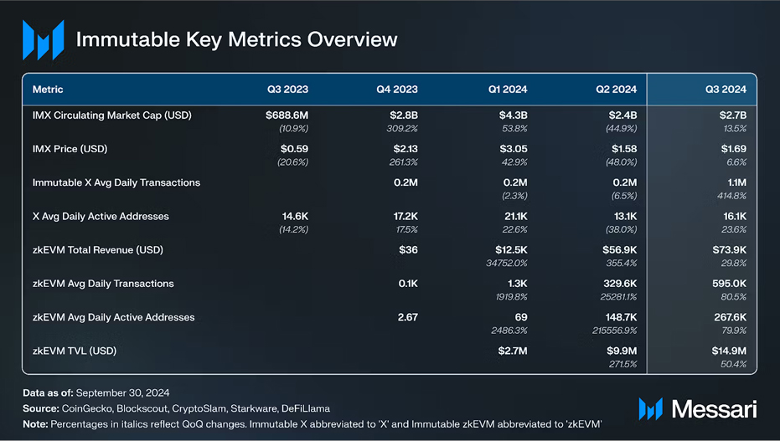Click the 'zkEVM Avg Daily Transactions' label

[103, 284]
